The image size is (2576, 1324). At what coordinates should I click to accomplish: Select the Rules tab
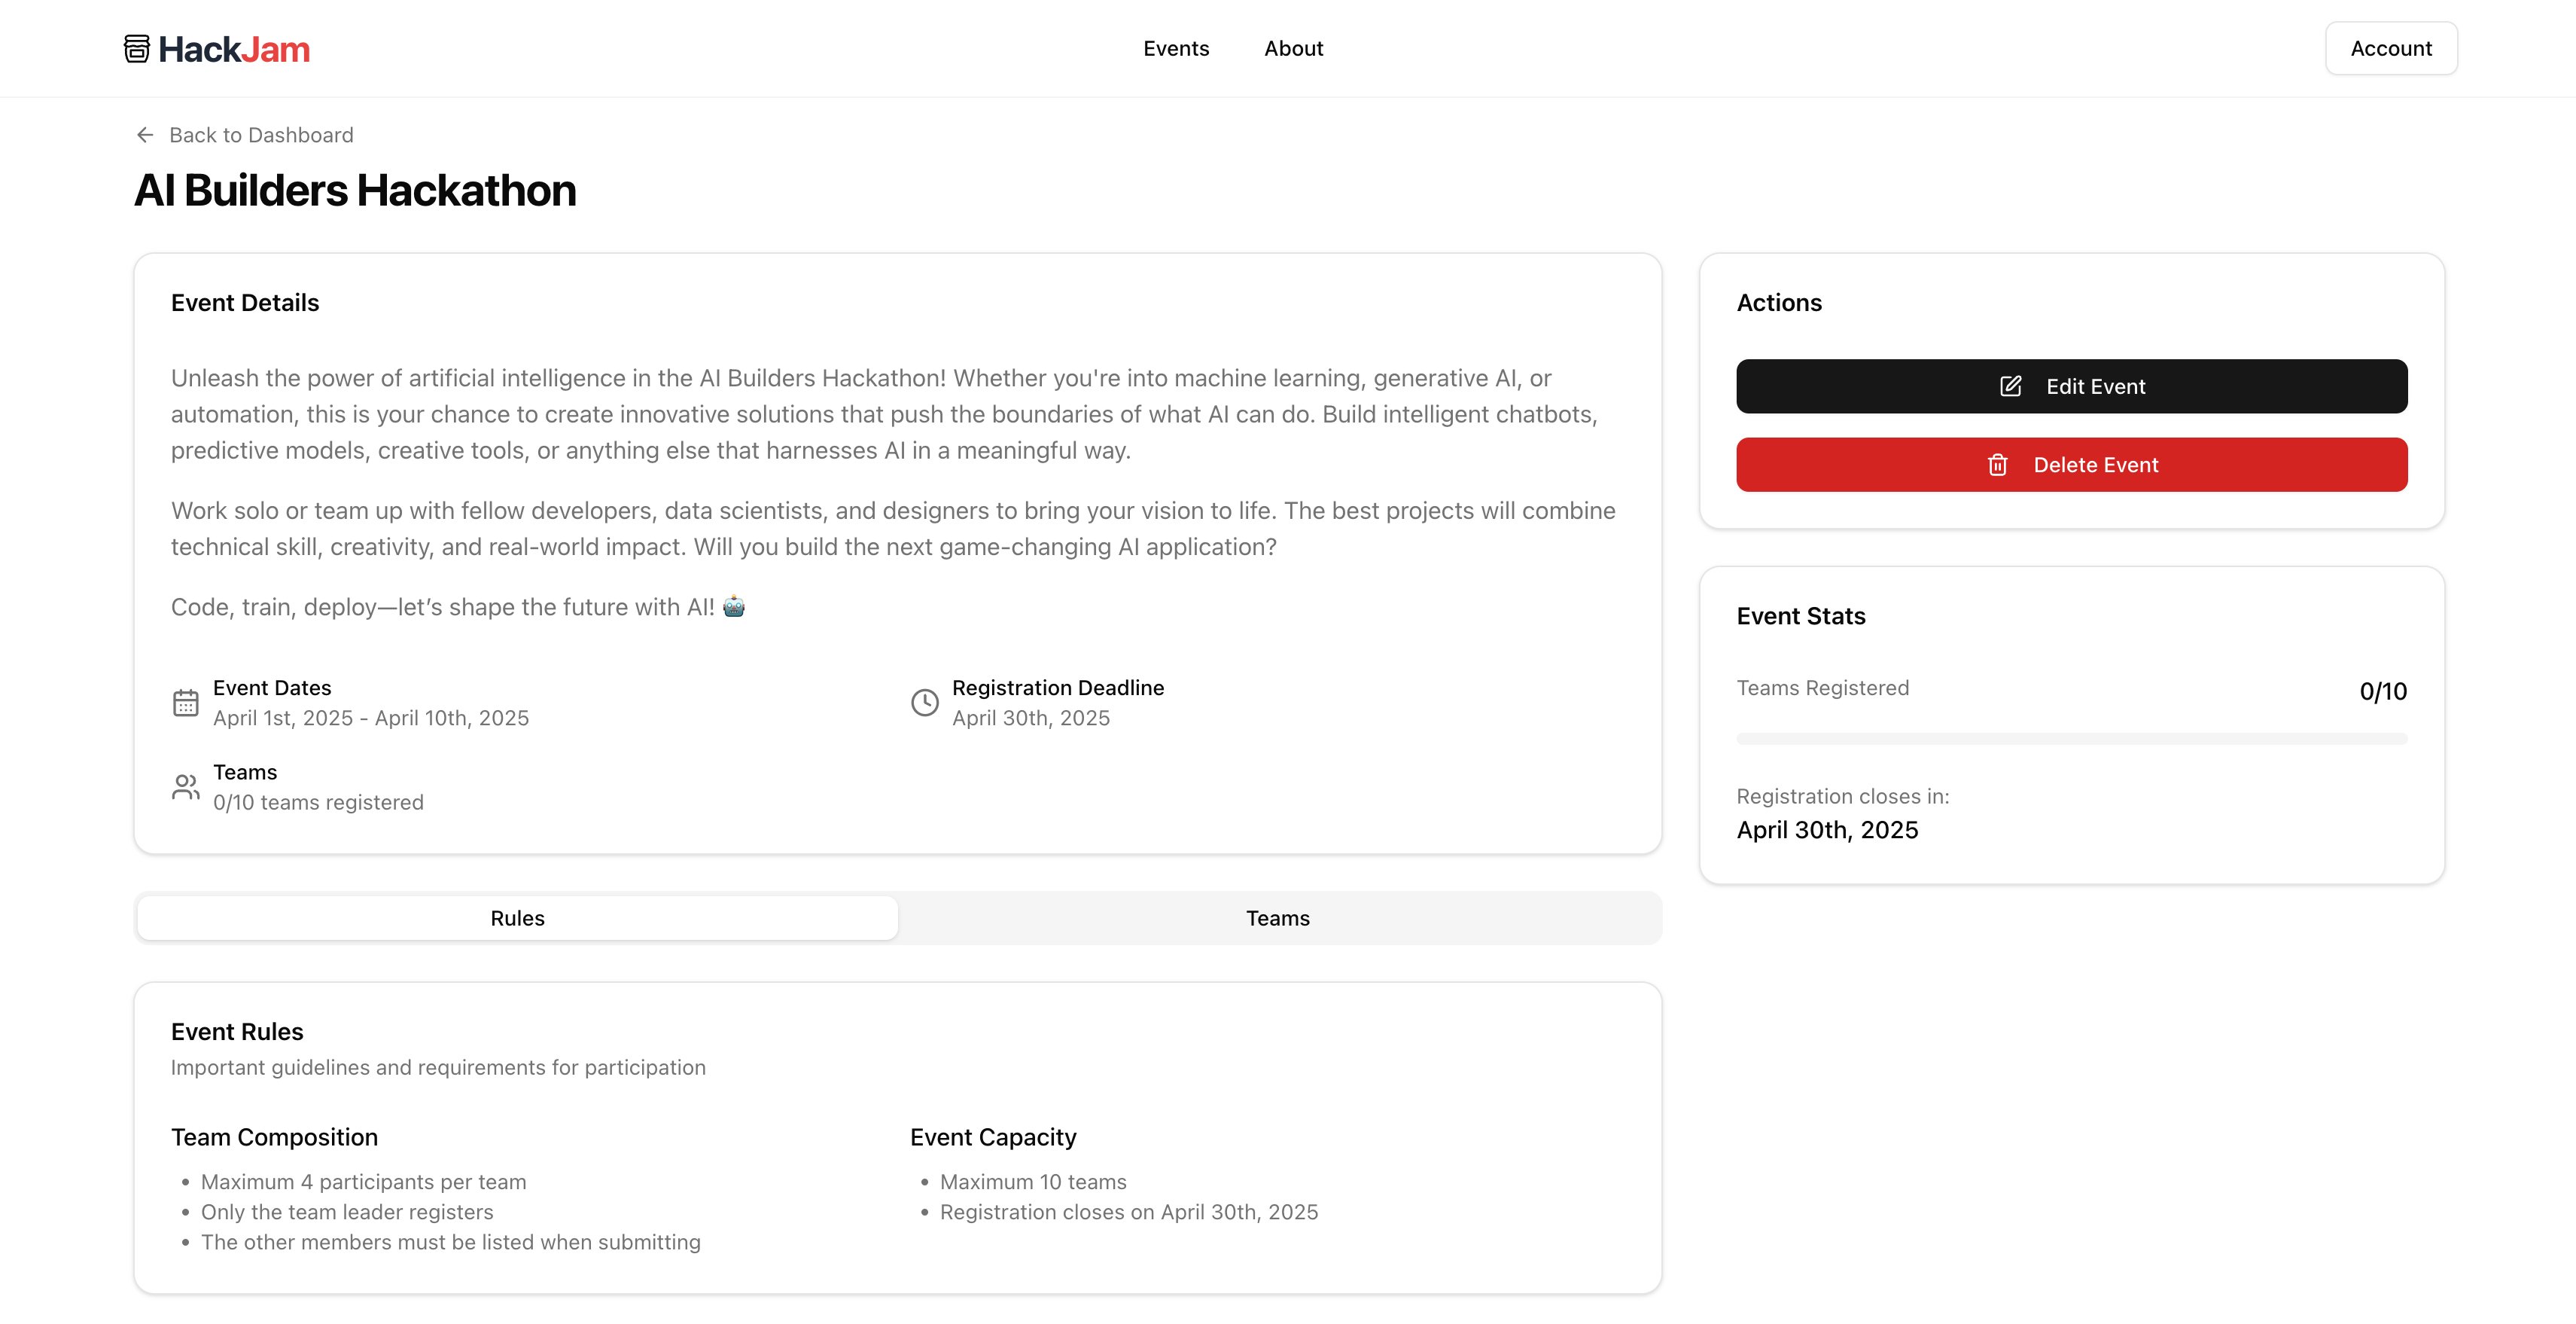tap(517, 918)
